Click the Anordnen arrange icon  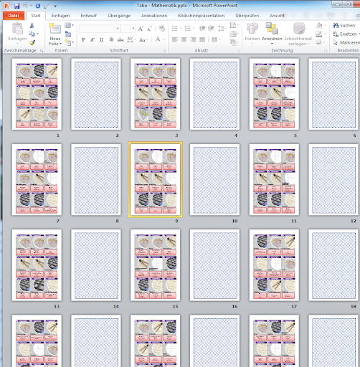pos(272,29)
